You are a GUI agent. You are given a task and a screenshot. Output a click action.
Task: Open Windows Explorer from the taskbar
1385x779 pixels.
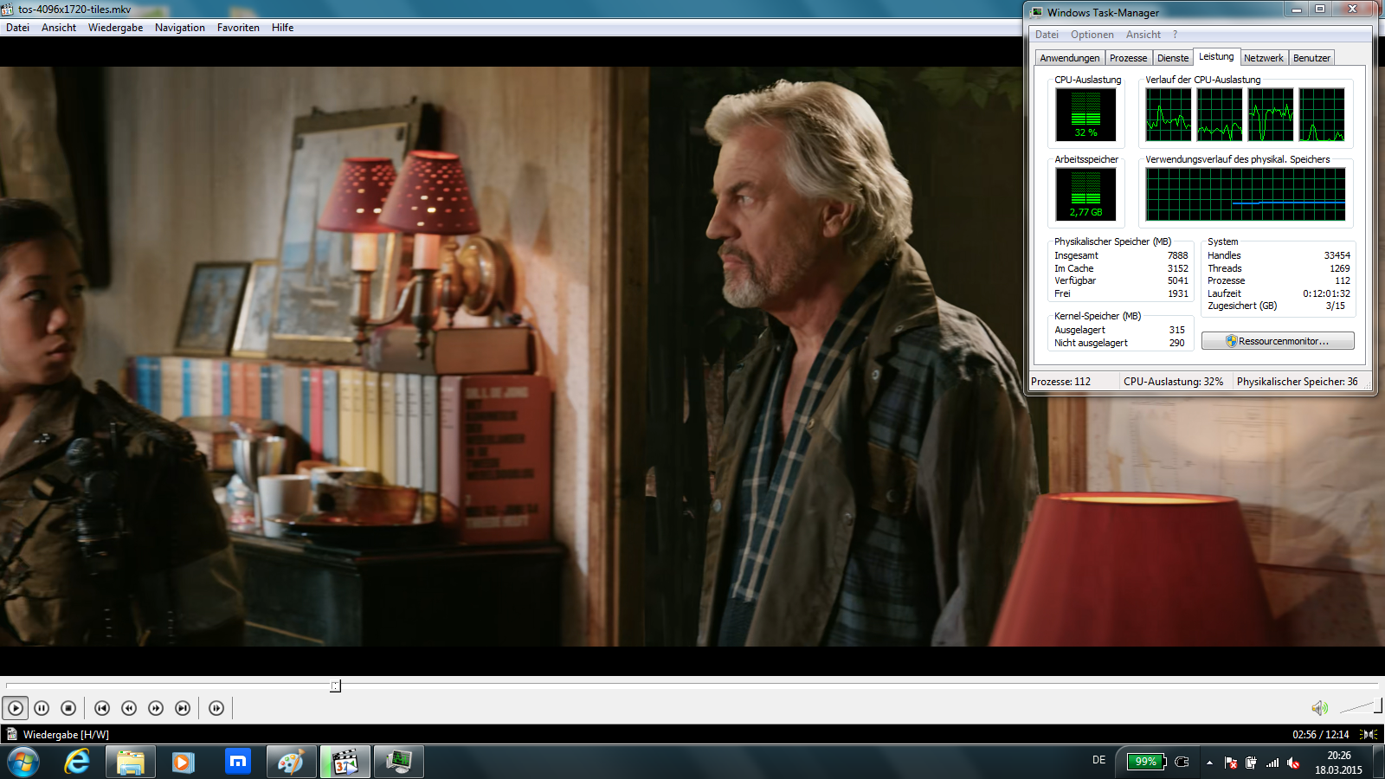[131, 762]
